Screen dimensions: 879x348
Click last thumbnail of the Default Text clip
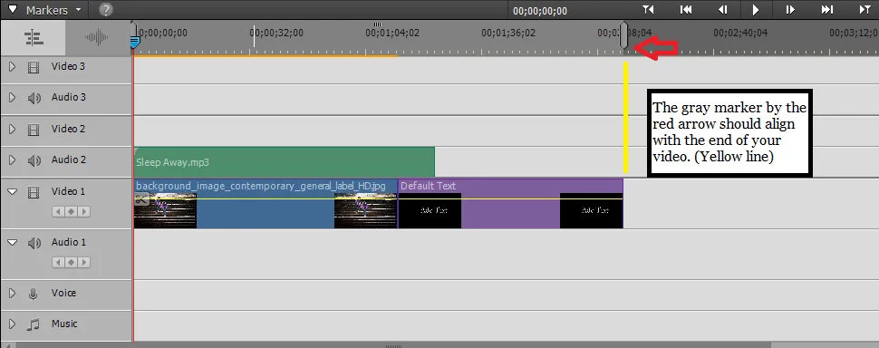point(592,211)
